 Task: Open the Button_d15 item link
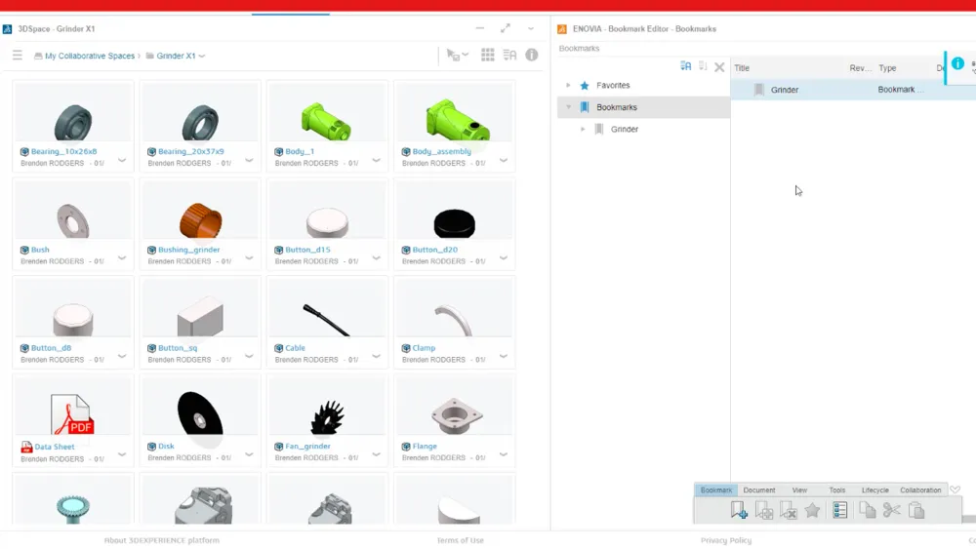tap(307, 250)
